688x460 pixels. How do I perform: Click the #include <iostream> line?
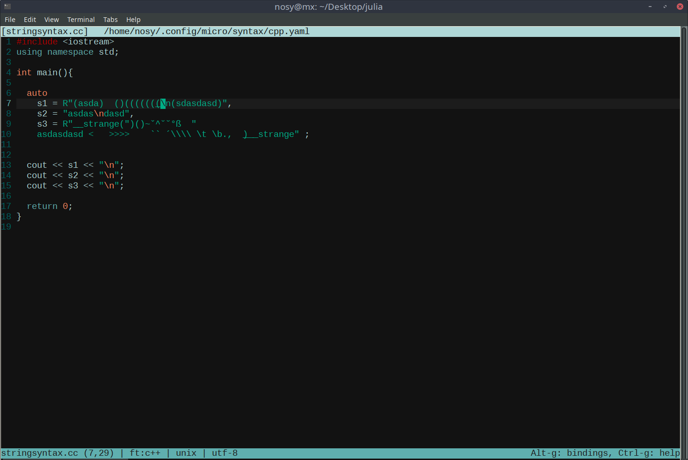[x=65, y=42]
